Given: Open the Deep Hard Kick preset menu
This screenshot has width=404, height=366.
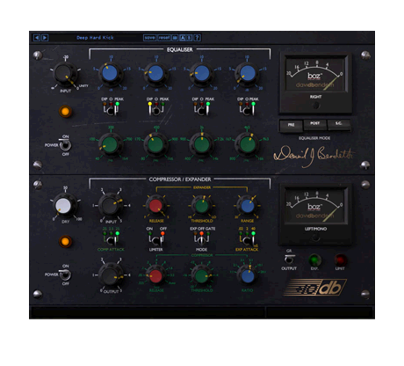Looking at the screenshot, I should [95, 38].
